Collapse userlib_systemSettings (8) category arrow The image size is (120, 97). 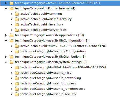click(6, 62)
